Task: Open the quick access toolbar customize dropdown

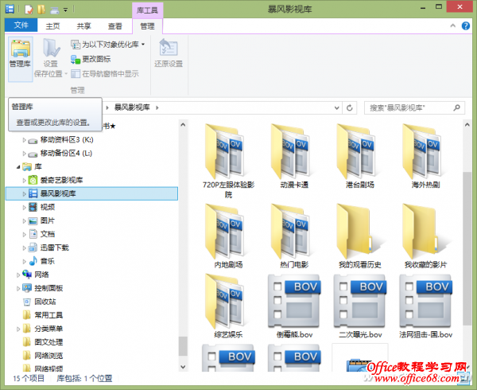Action: pyautogui.click(x=65, y=10)
